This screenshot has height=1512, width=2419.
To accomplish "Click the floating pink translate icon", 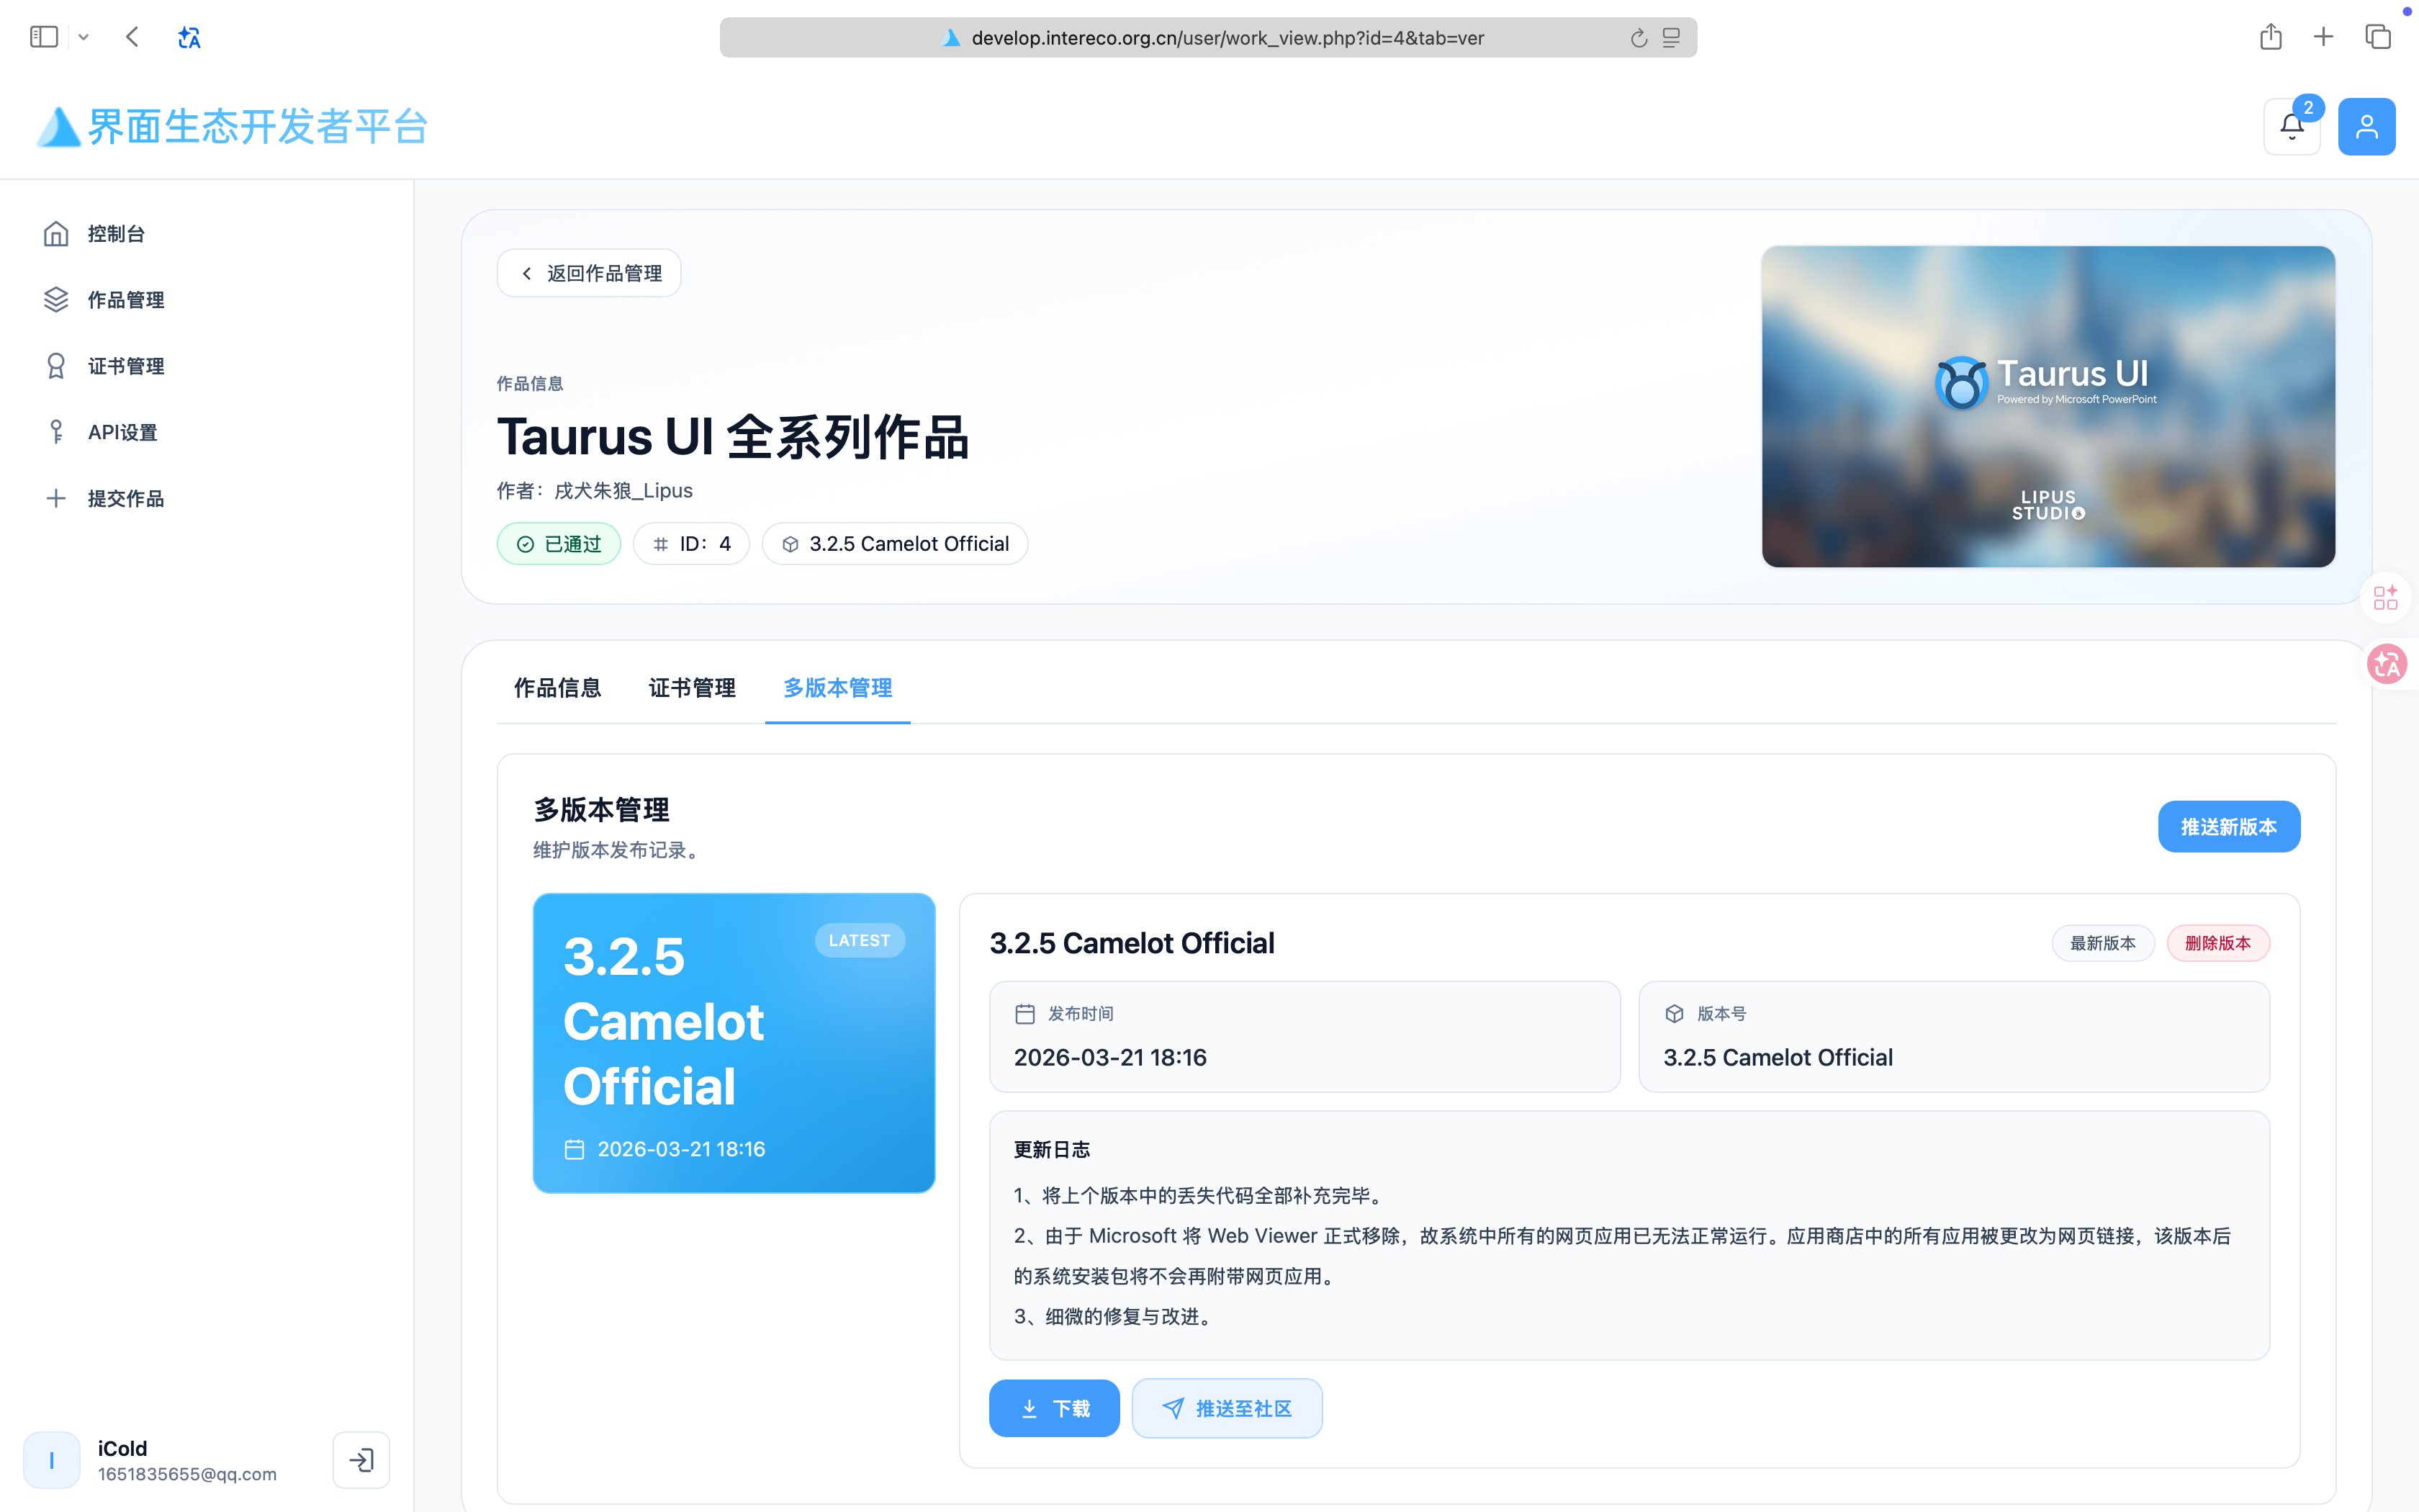I will 2387,664.
